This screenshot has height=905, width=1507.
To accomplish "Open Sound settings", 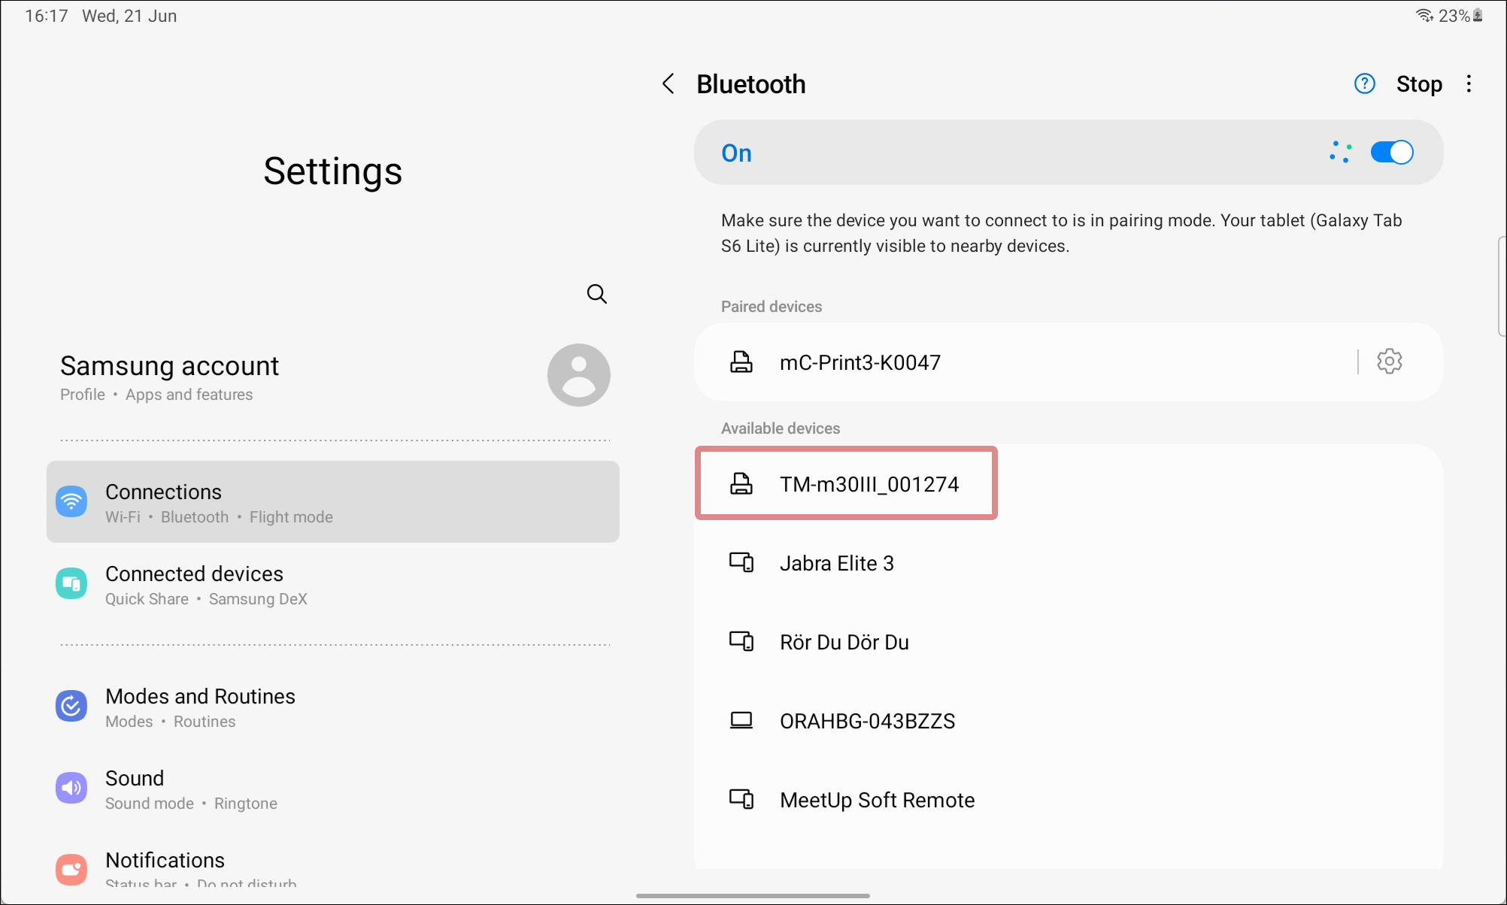I will [x=333, y=788].
